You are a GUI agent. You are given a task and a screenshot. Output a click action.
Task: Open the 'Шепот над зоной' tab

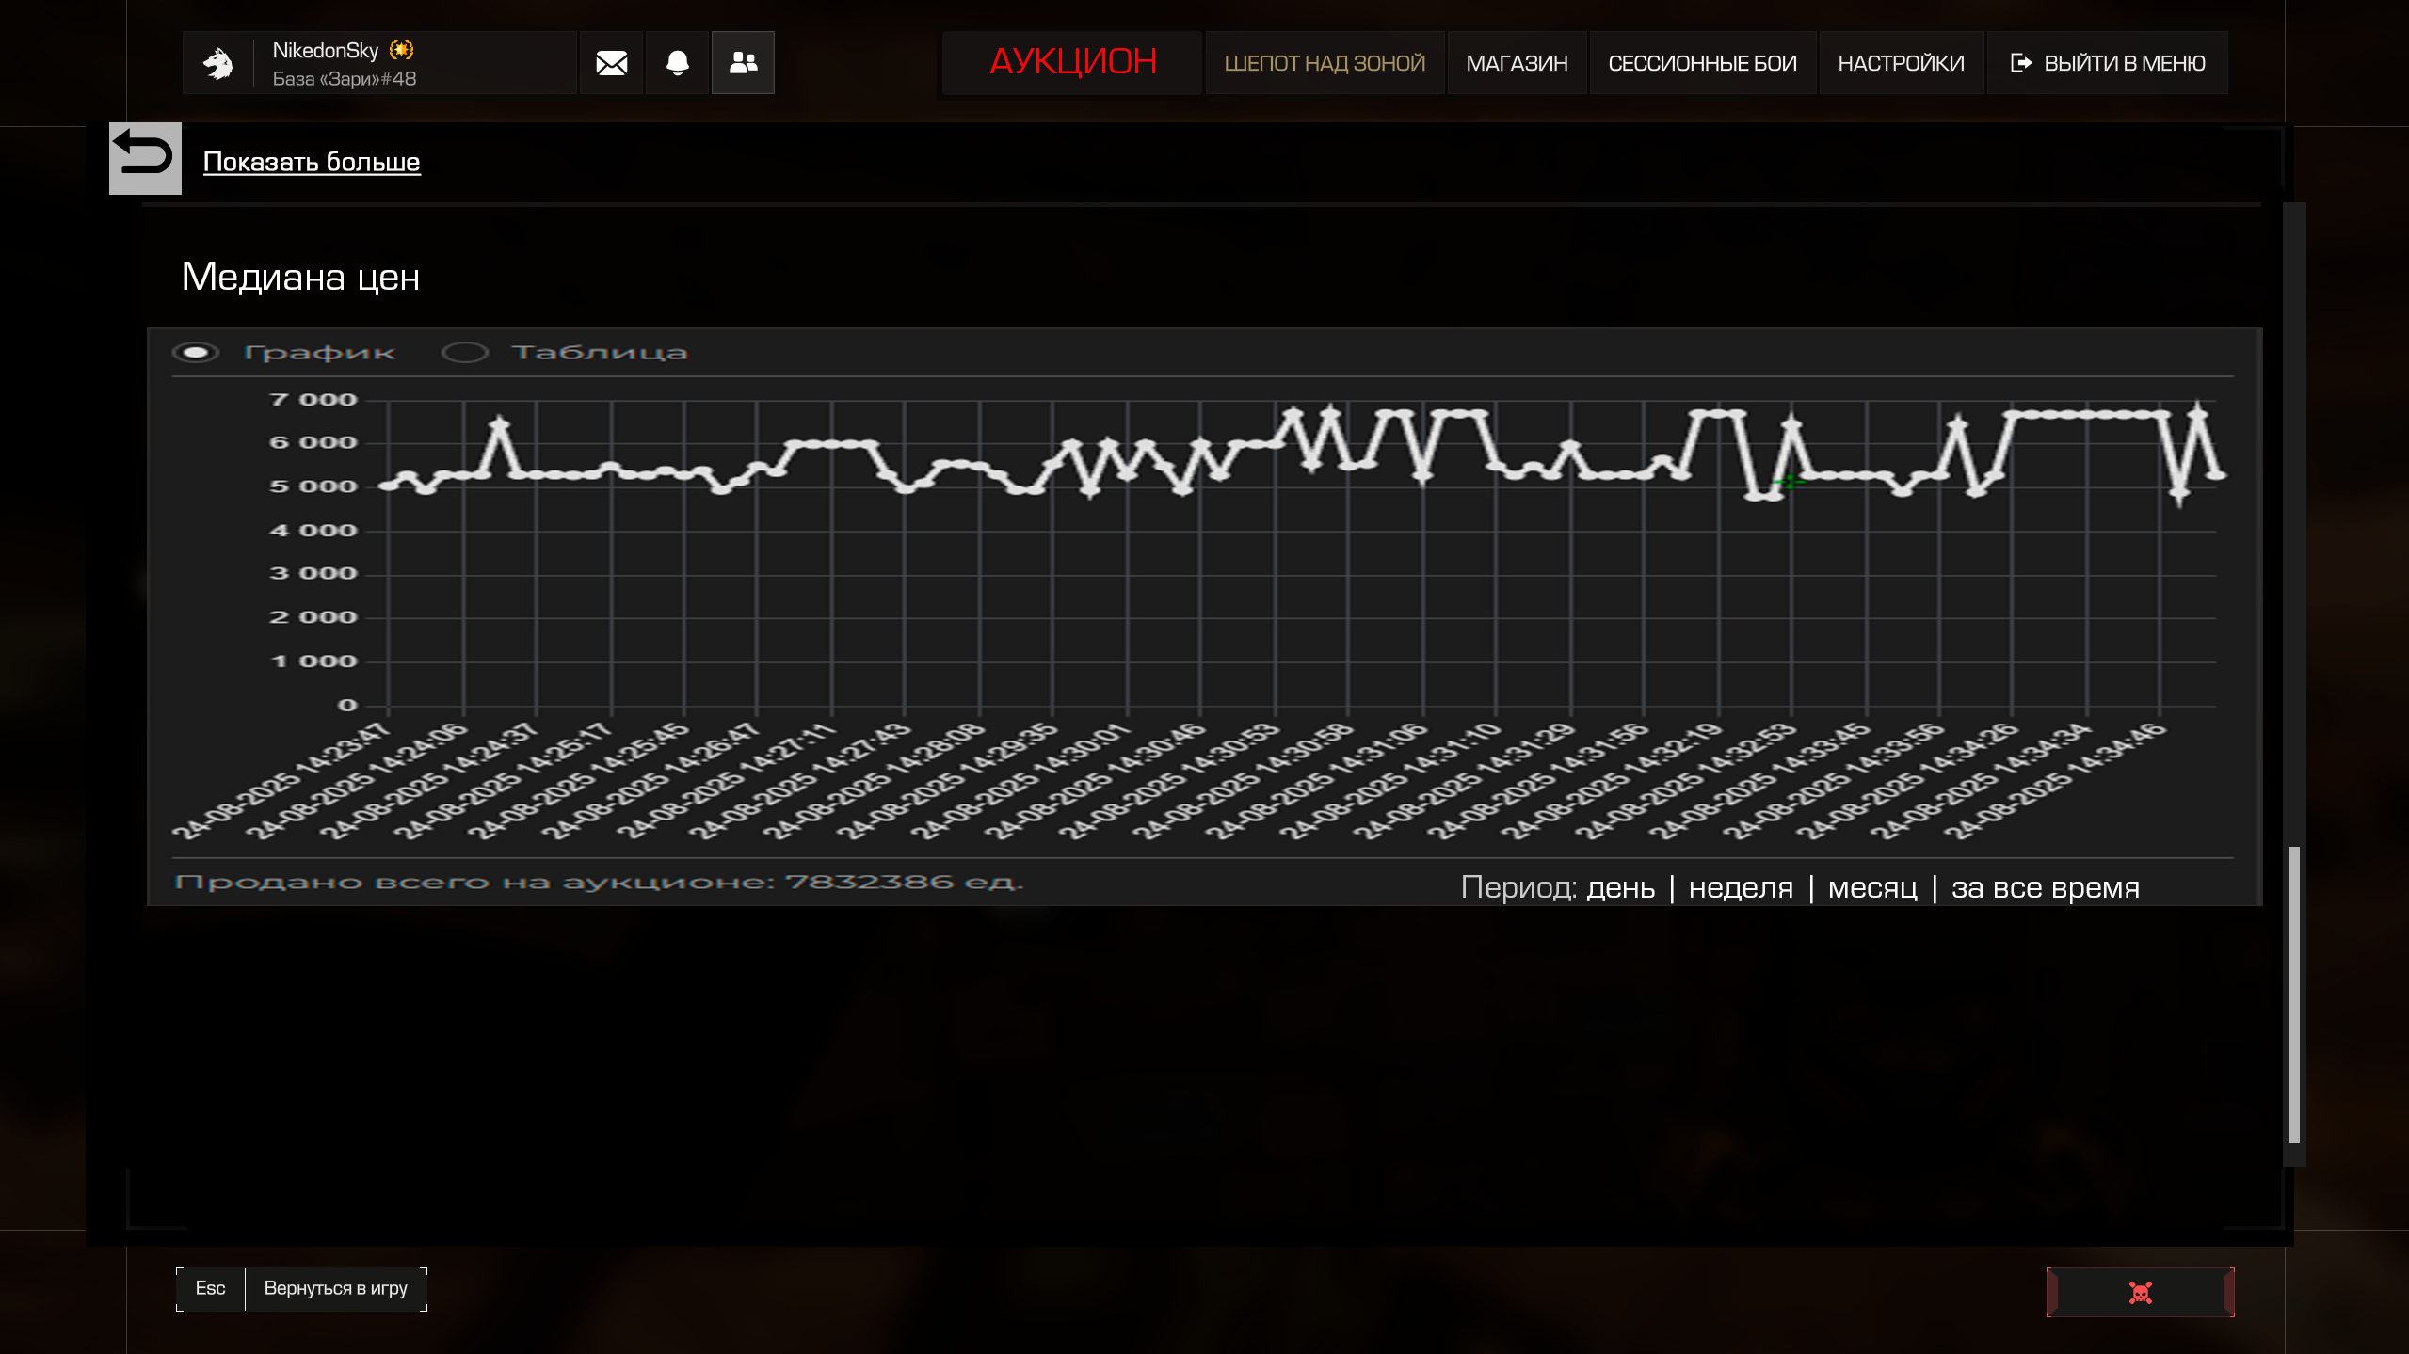[x=1324, y=63]
